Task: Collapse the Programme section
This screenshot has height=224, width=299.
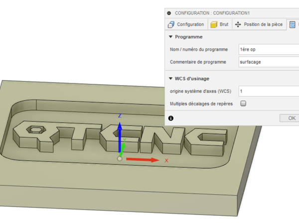Action: [x=170, y=37]
